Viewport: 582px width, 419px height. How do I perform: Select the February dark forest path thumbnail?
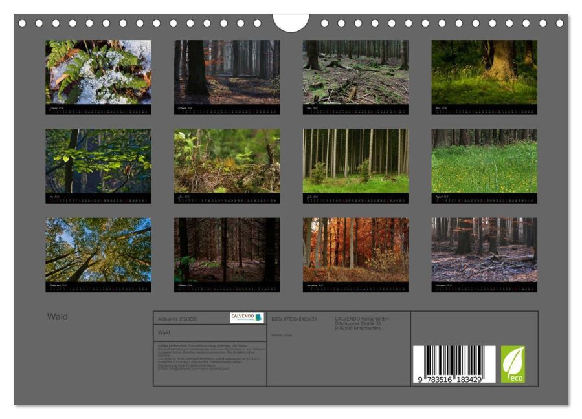(x=227, y=72)
